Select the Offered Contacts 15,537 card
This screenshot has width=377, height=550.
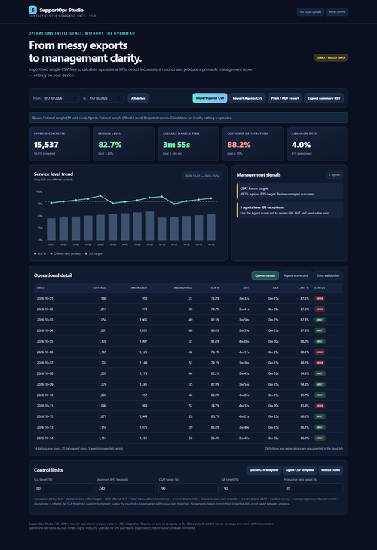click(x=60, y=144)
